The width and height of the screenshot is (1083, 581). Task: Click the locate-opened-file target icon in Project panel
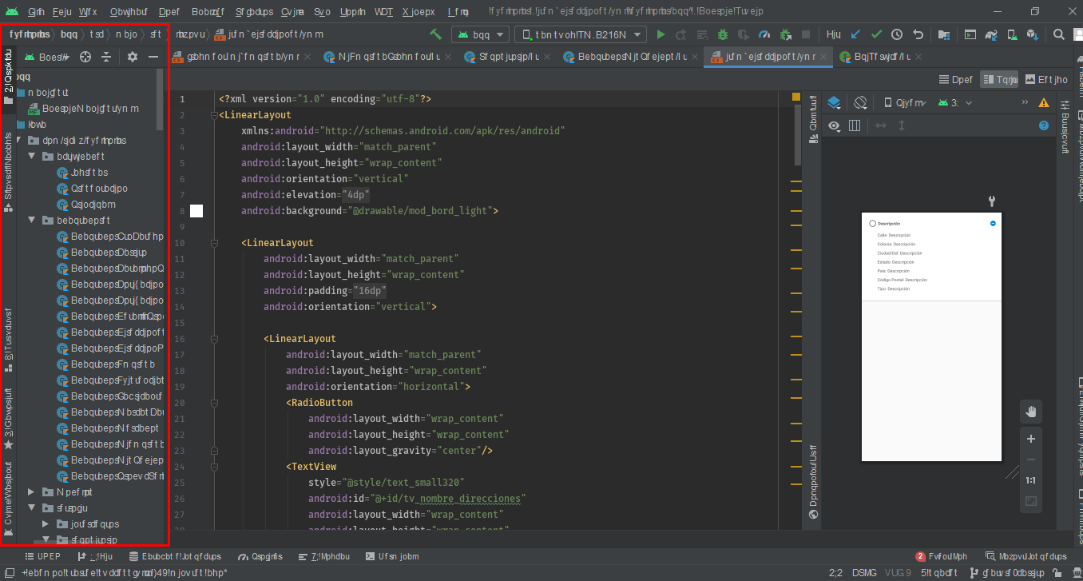[x=85, y=57]
